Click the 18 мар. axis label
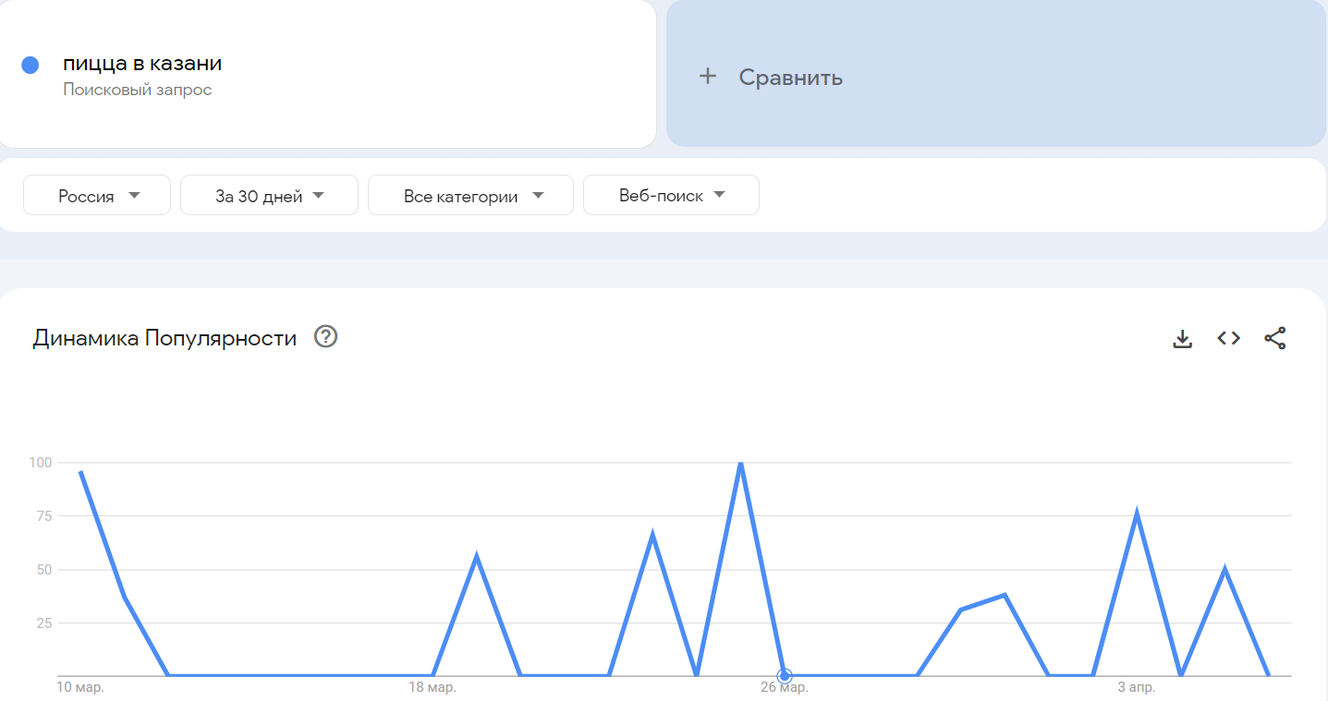1328x701 pixels. (433, 688)
